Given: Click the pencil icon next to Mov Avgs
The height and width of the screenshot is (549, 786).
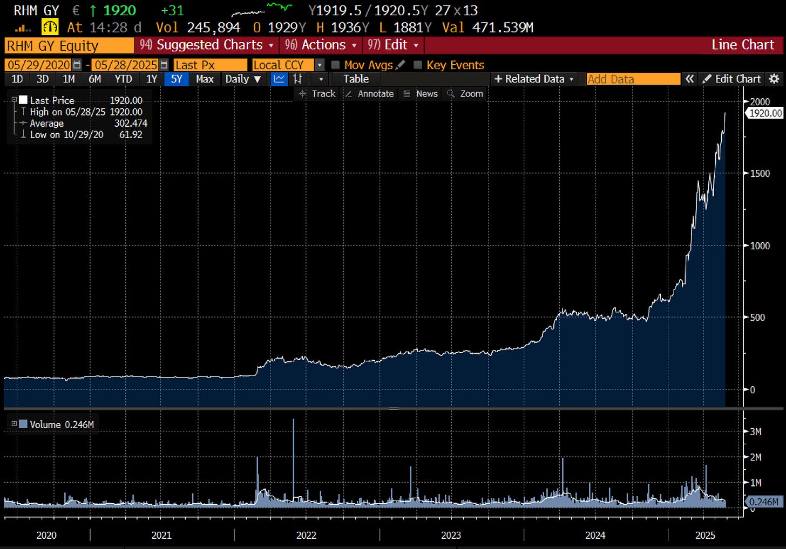Looking at the screenshot, I should pos(400,65).
